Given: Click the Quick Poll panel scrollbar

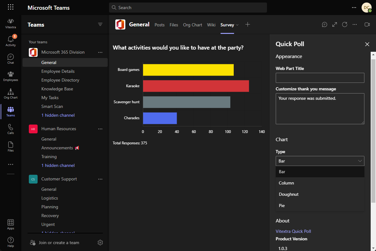Looking at the screenshot, I should point(373,130).
